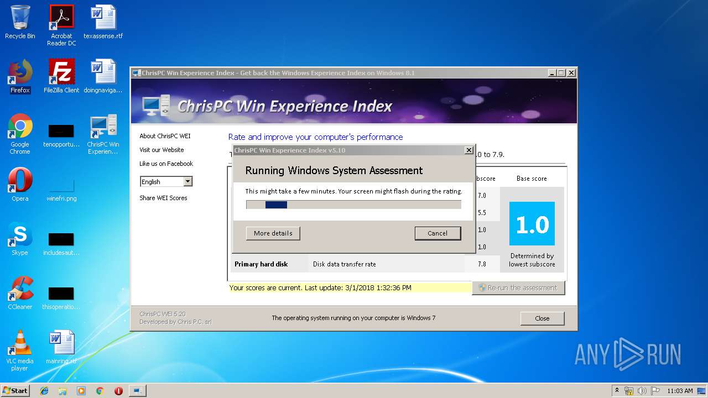Click the ChrisPC banner computer logo
708x398 pixels.
(x=156, y=105)
